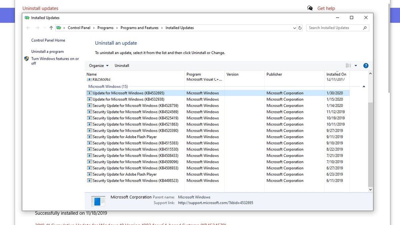Viewport: 400px width, 225px height.
Task: Collapse the Microsoft Windows (15) group
Action: tap(364, 86)
